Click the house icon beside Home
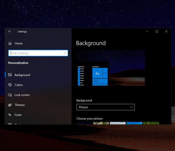175x151 pixels. pos(10,43)
